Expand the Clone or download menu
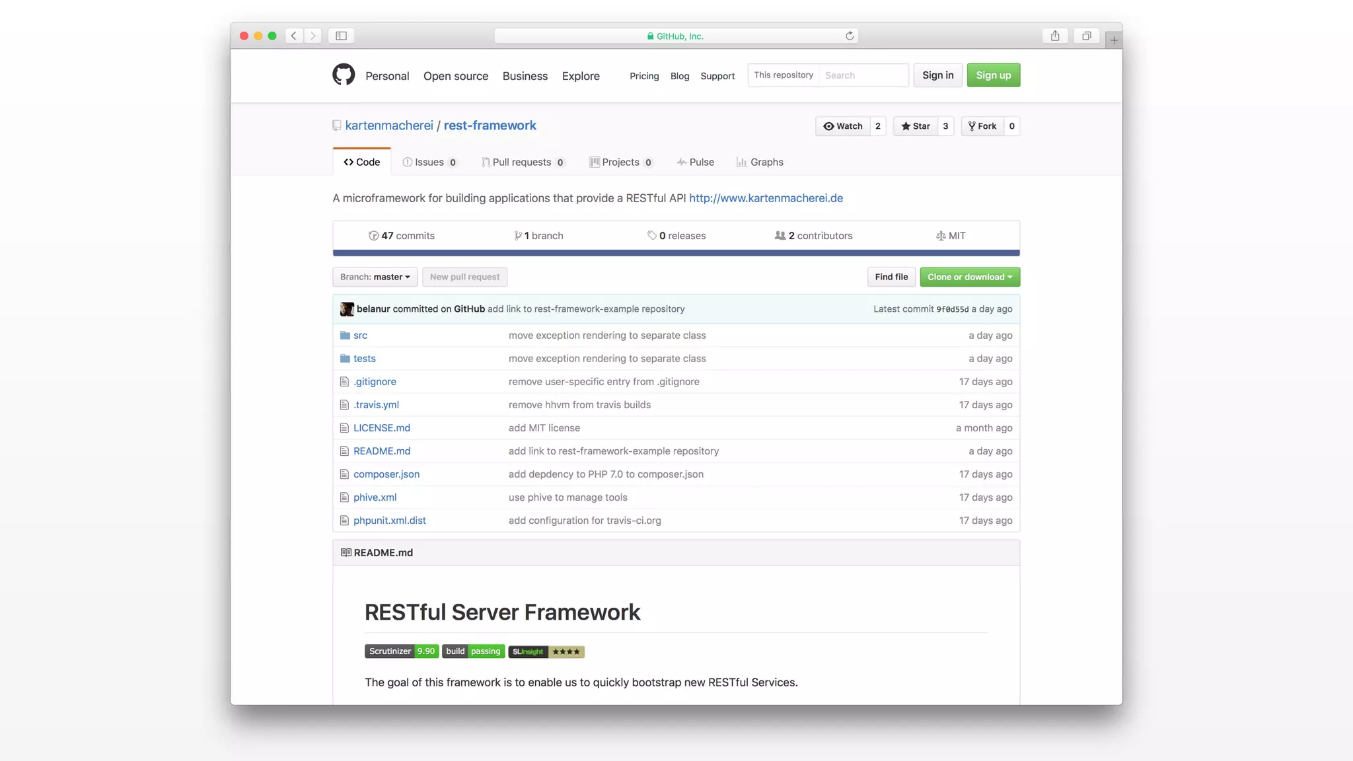This screenshot has height=761, width=1353. tap(969, 277)
